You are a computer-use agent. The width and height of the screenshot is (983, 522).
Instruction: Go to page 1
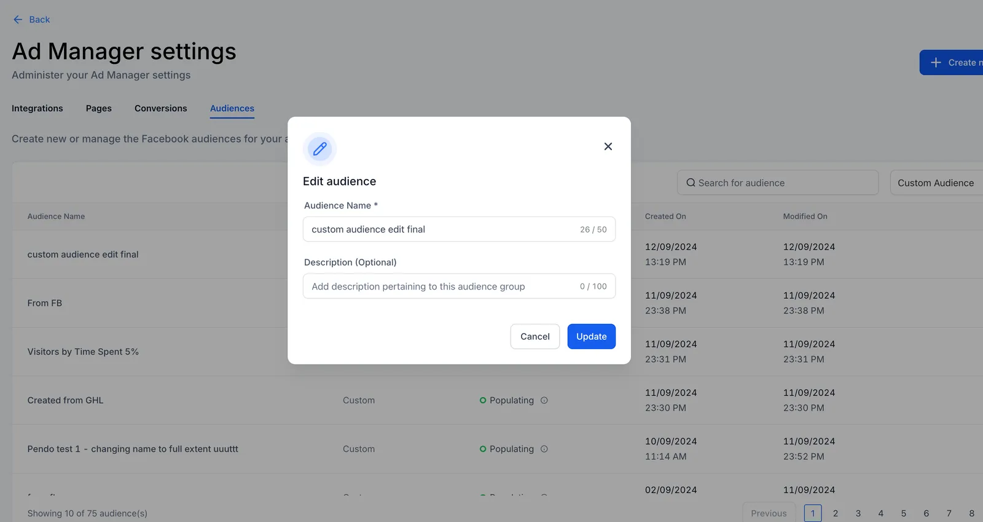(813, 513)
